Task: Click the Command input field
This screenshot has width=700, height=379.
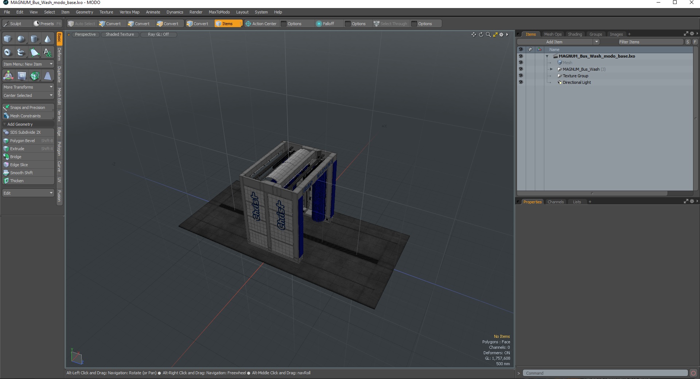Action: [x=605, y=373]
